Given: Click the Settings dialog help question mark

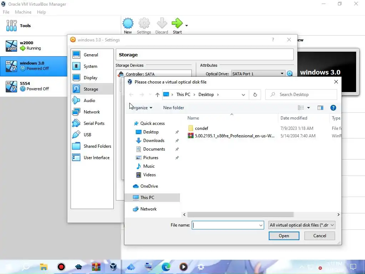Looking at the screenshot, I should pos(273,40).
